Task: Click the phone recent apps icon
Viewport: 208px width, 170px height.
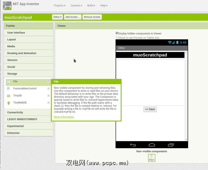Action: [x=171, y=145]
